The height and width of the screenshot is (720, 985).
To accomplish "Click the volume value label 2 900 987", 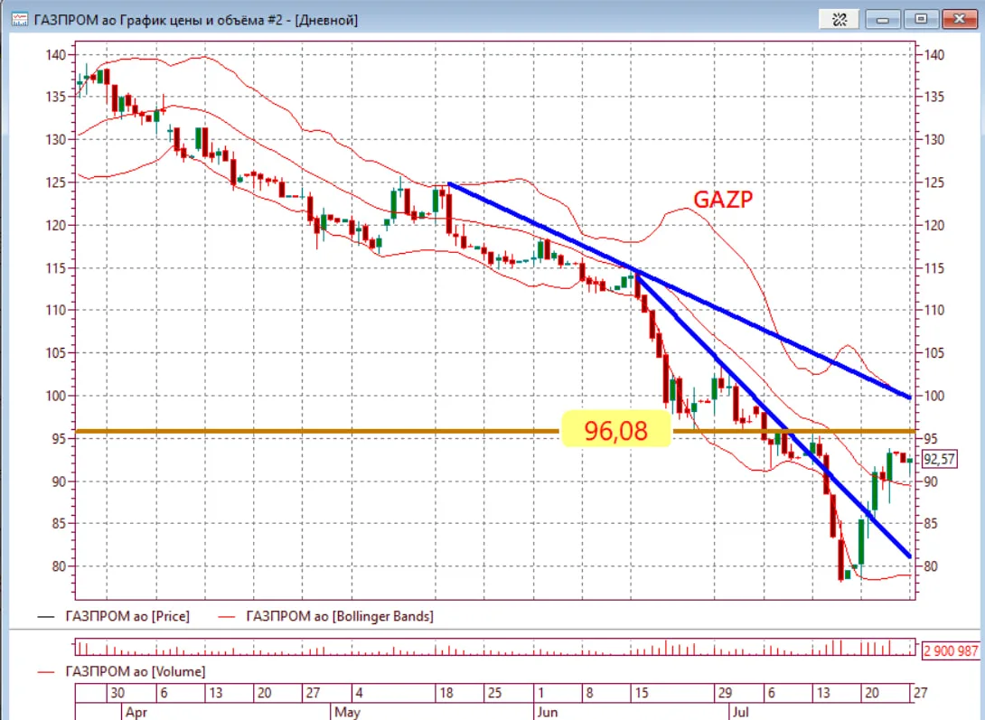I will (x=951, y=651).
